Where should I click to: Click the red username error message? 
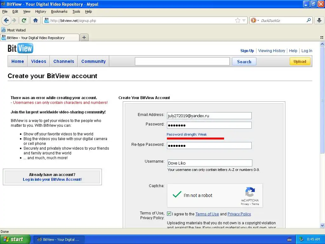[x=59, y=103]
